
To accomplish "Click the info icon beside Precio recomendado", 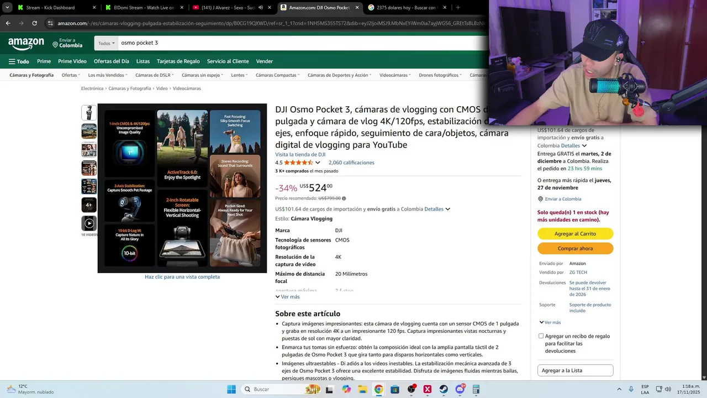I will [x=344, y=198].
